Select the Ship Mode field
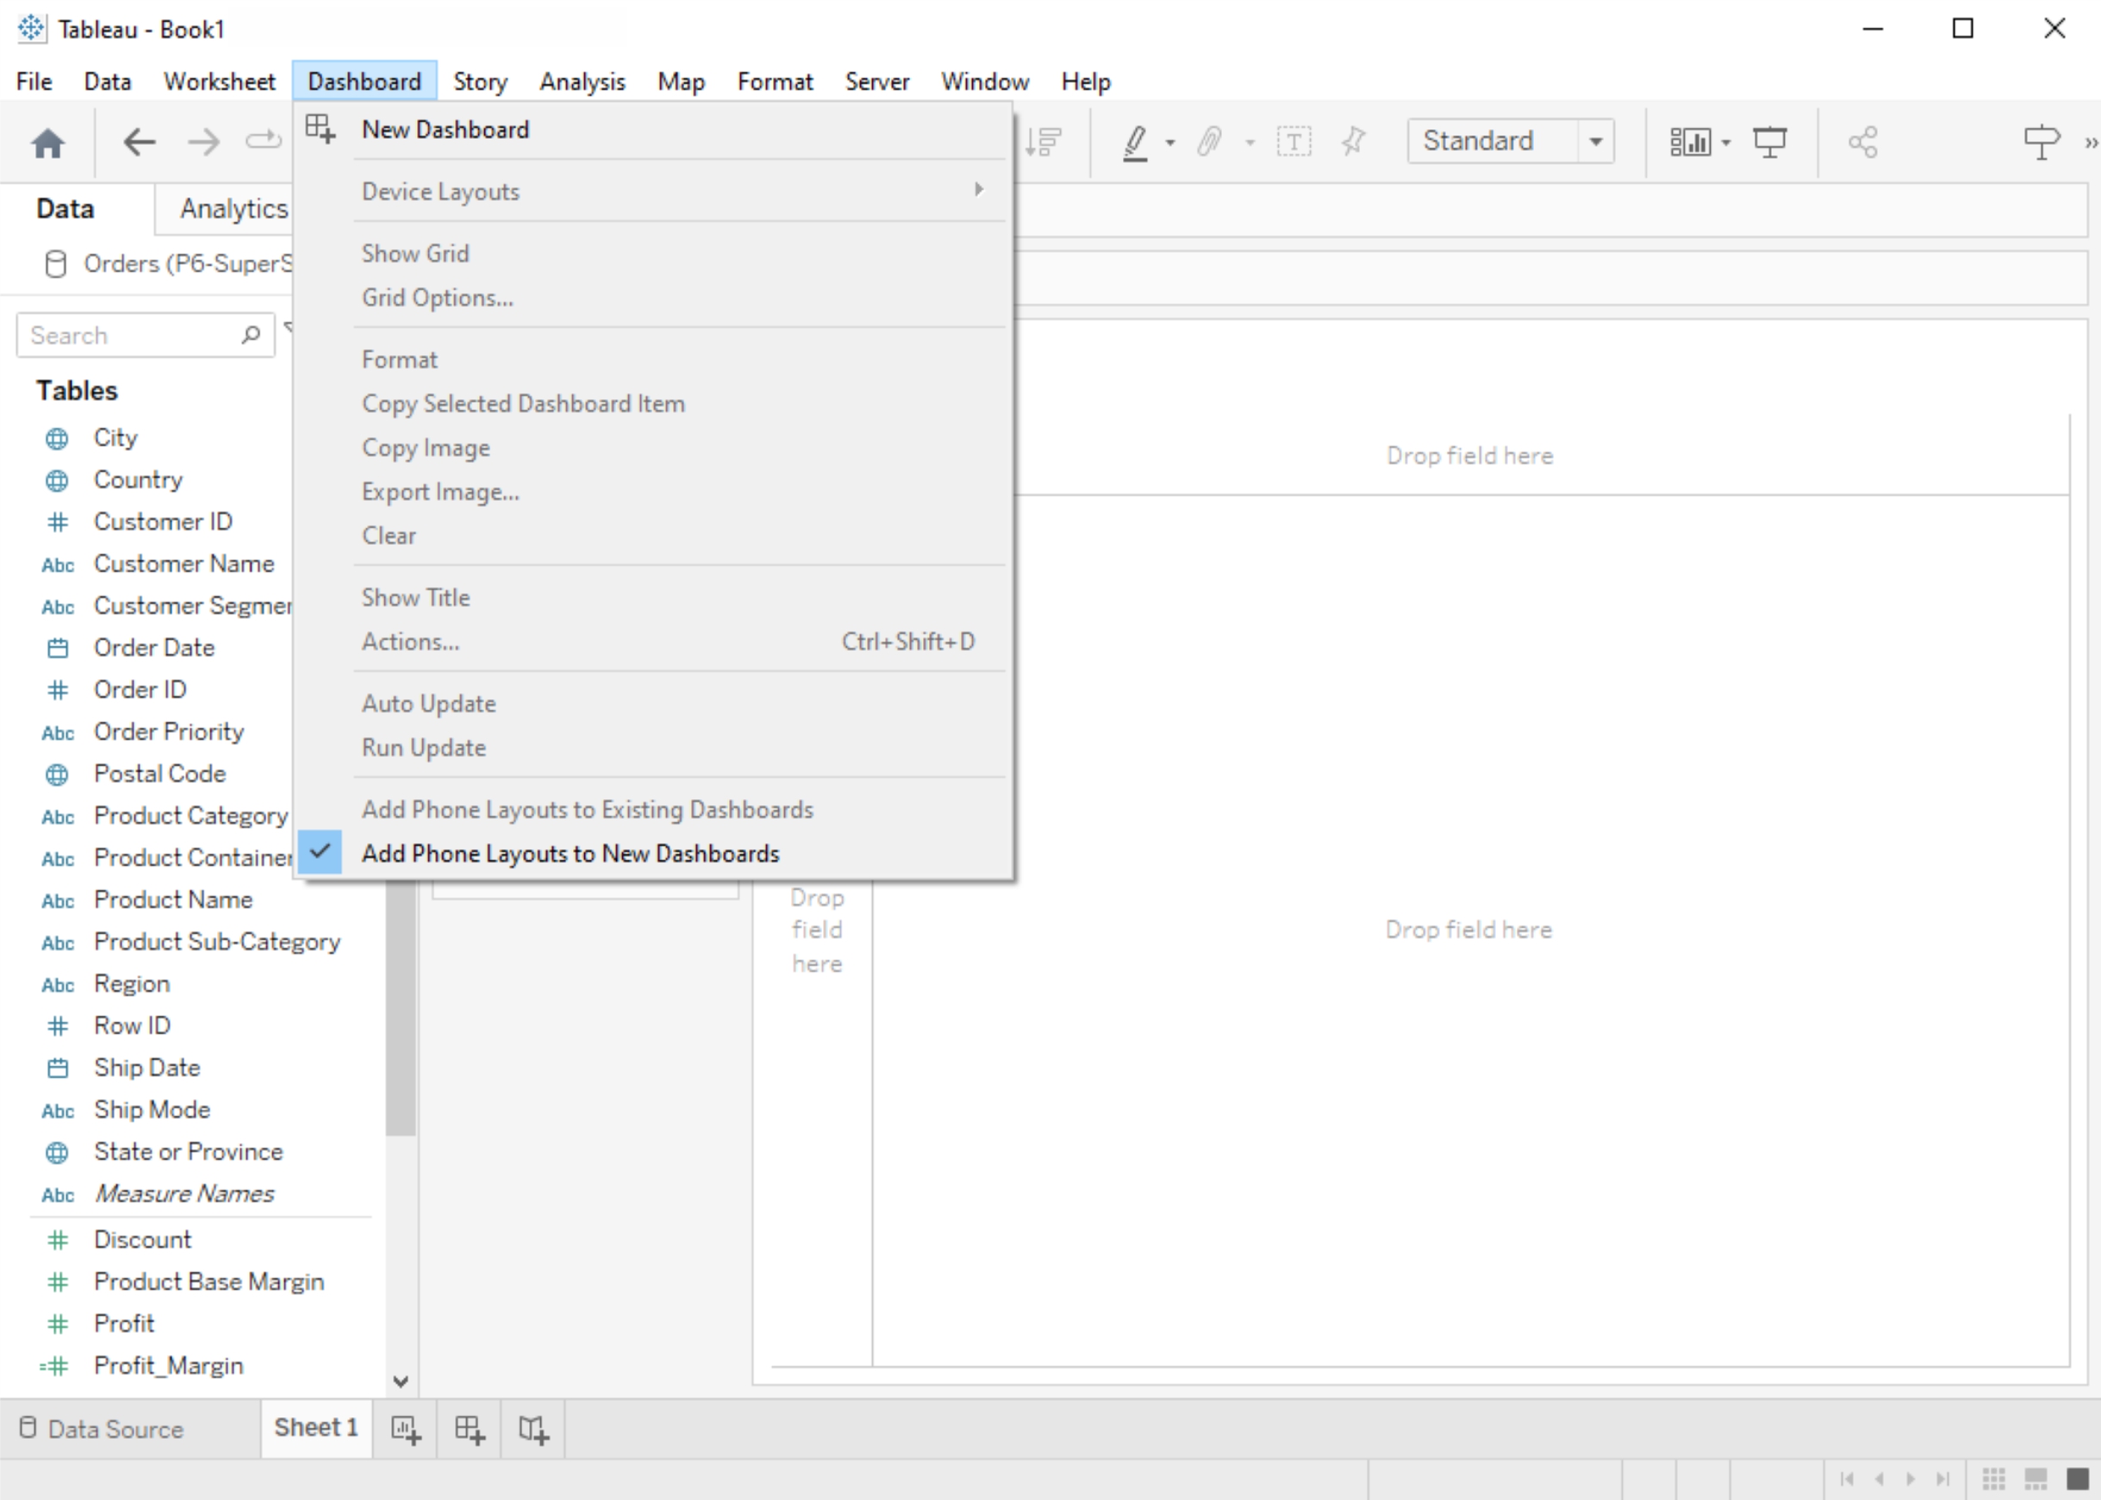 coord(153,1109)
